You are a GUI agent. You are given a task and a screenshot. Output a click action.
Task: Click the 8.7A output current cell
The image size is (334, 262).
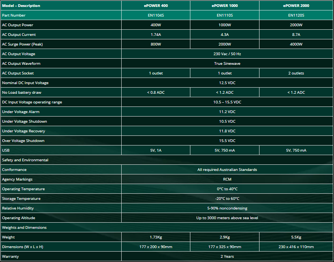(296, 34)
